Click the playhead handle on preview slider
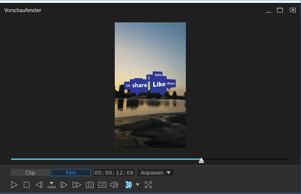 (201, 161)
